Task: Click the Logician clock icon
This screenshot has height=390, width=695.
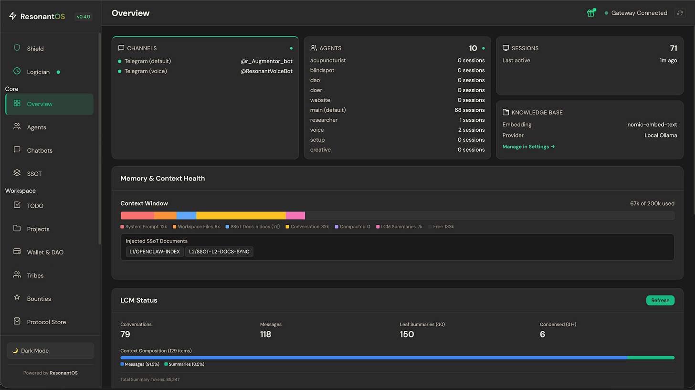Action: 17,71
